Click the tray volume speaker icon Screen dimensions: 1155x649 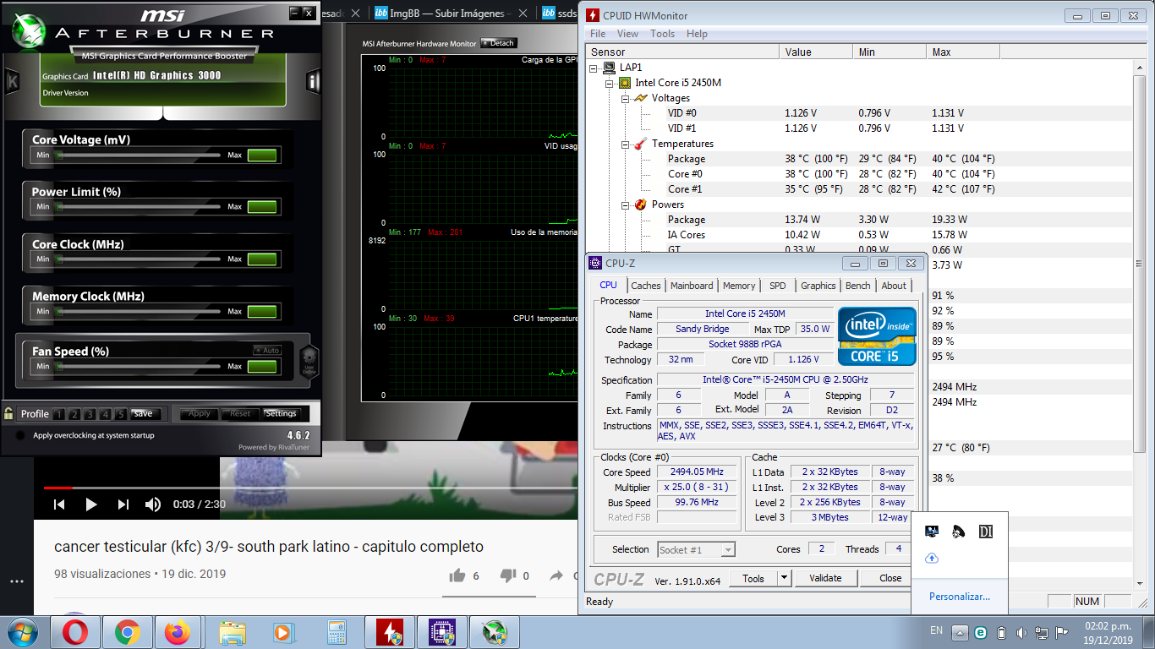point(1021,632)
